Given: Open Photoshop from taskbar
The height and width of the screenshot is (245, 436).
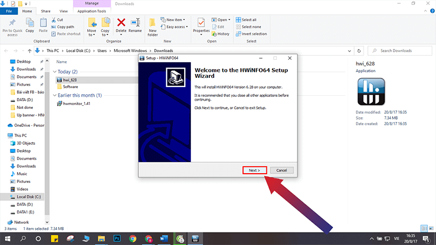Looking at the screenshot, I should tap(117, 238).
